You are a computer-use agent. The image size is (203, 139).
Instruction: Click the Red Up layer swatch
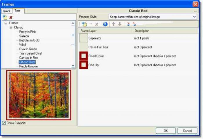84,65
